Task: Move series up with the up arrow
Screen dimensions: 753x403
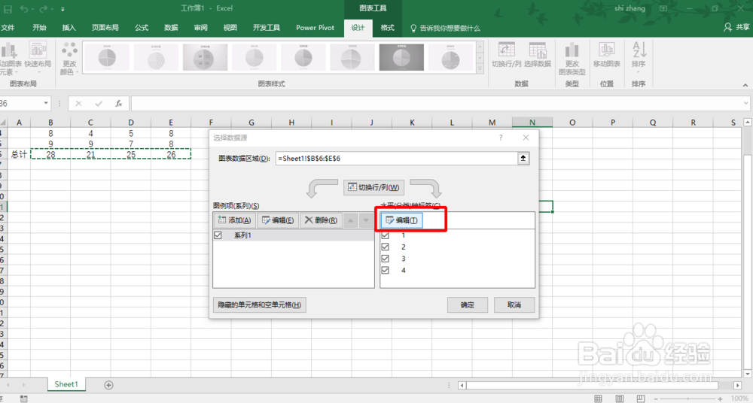Action: point(351,221)
